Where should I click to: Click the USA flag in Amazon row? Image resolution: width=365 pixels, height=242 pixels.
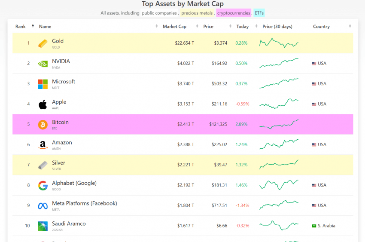point(314,144)
